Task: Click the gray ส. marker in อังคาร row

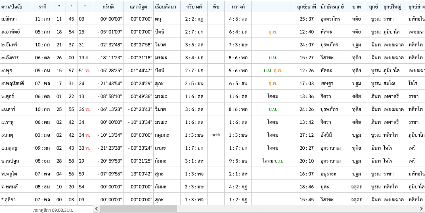Action: click(87, 58)
